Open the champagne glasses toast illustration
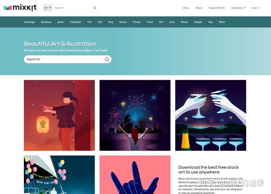This screenshot has width=271, height=194. point(210,115)
